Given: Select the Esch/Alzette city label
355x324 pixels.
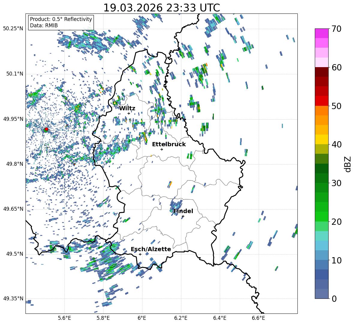Looking at the screenshot, I should point(151,249).
